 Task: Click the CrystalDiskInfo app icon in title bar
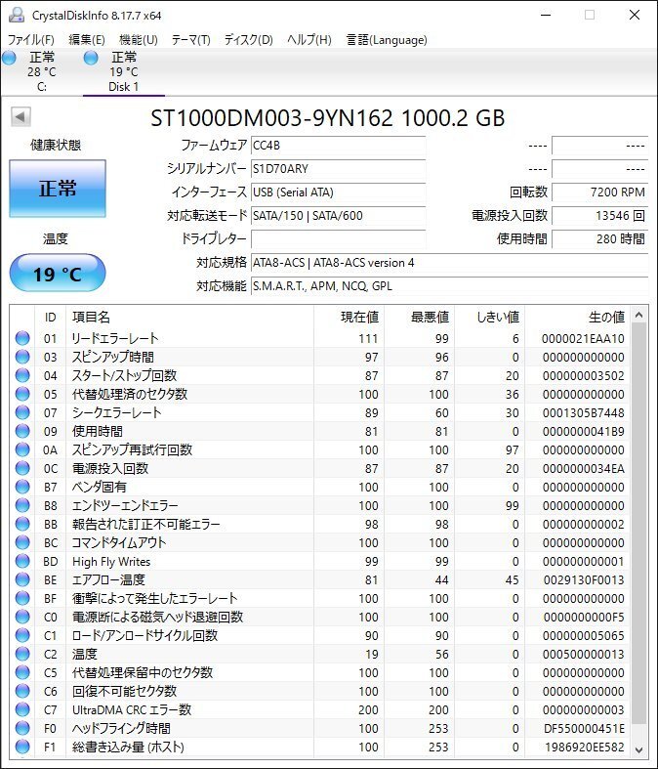(17, 16)
